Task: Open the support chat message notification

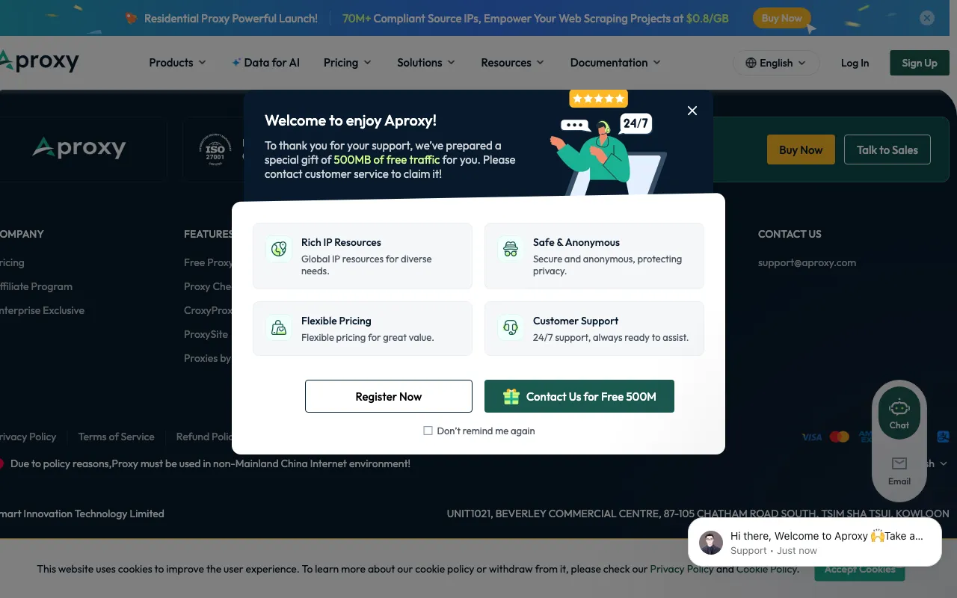Action: pos(815,543)
